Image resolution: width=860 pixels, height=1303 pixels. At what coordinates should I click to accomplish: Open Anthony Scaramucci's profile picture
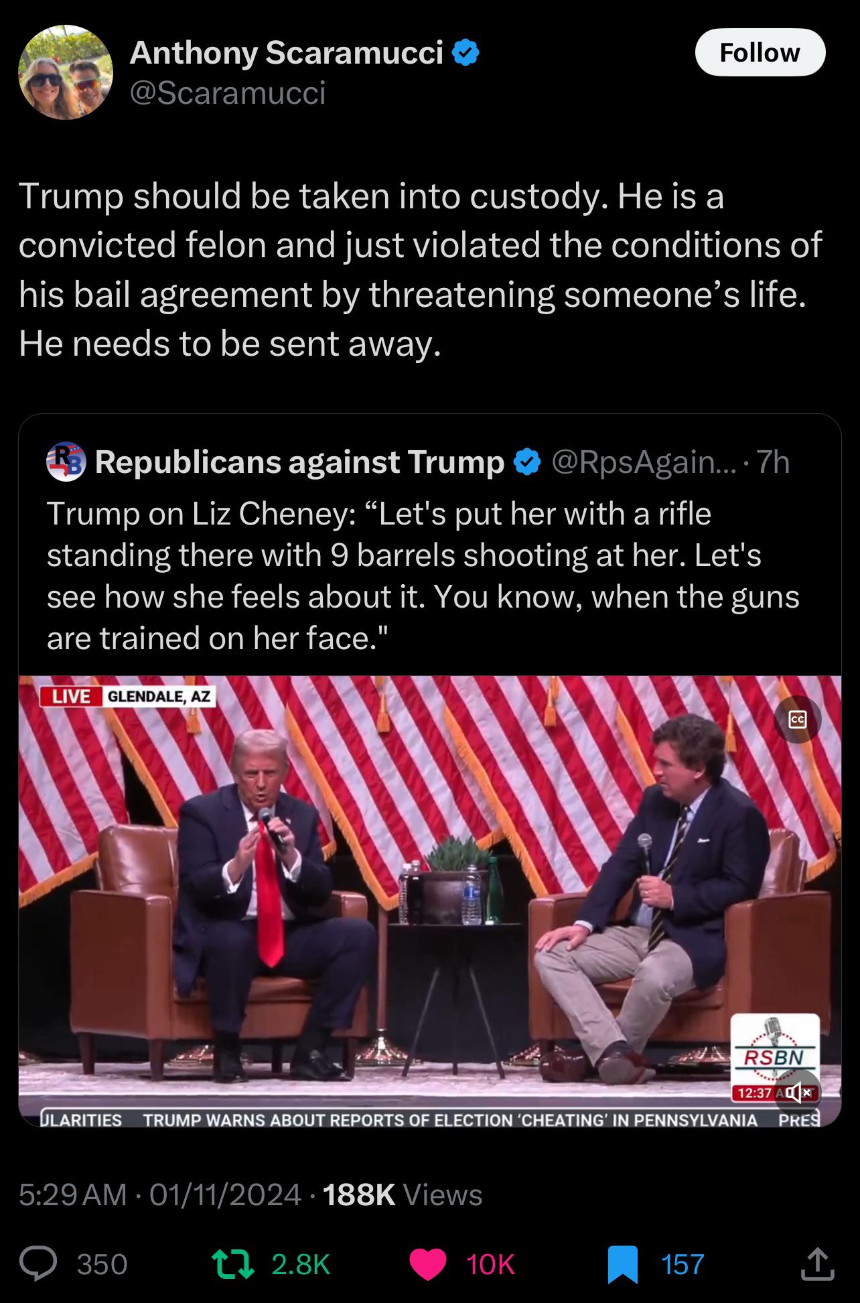click(65, 72)
